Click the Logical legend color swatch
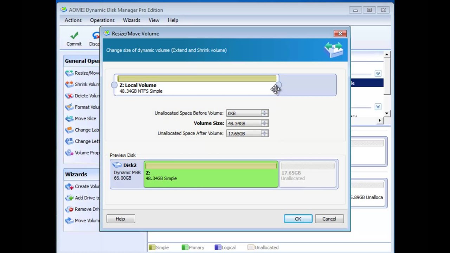Viewport: 450px width, 253px height. tap(218, 247)
